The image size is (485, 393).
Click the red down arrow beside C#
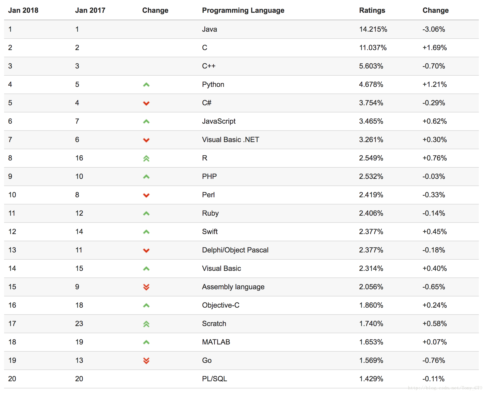(146, 103)
